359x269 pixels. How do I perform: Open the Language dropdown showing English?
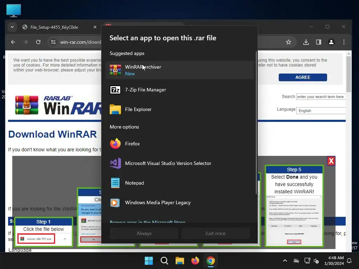[x=321, y=111]
